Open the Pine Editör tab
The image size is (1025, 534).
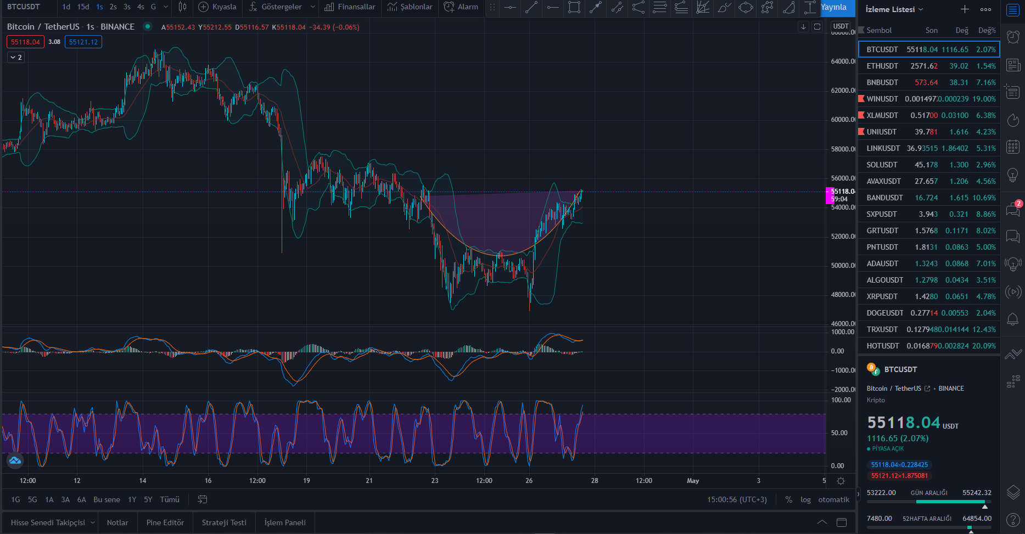(x=165, y=522)
